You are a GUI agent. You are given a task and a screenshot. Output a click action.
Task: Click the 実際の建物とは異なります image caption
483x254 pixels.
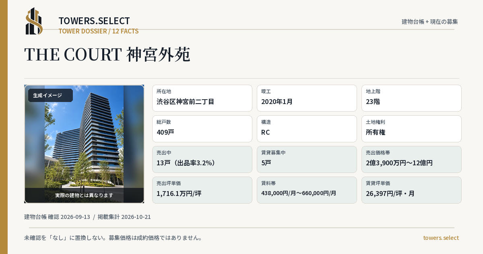click(84, 195)
